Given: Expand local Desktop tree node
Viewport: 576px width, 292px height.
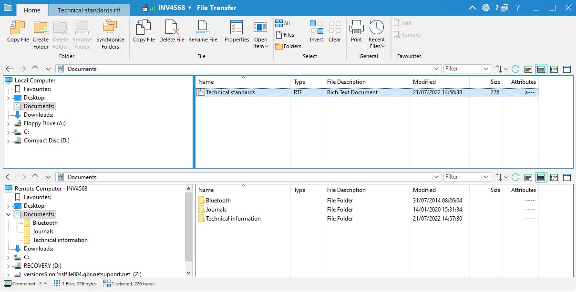Looking at the screenshot, I should pos(8,98).
